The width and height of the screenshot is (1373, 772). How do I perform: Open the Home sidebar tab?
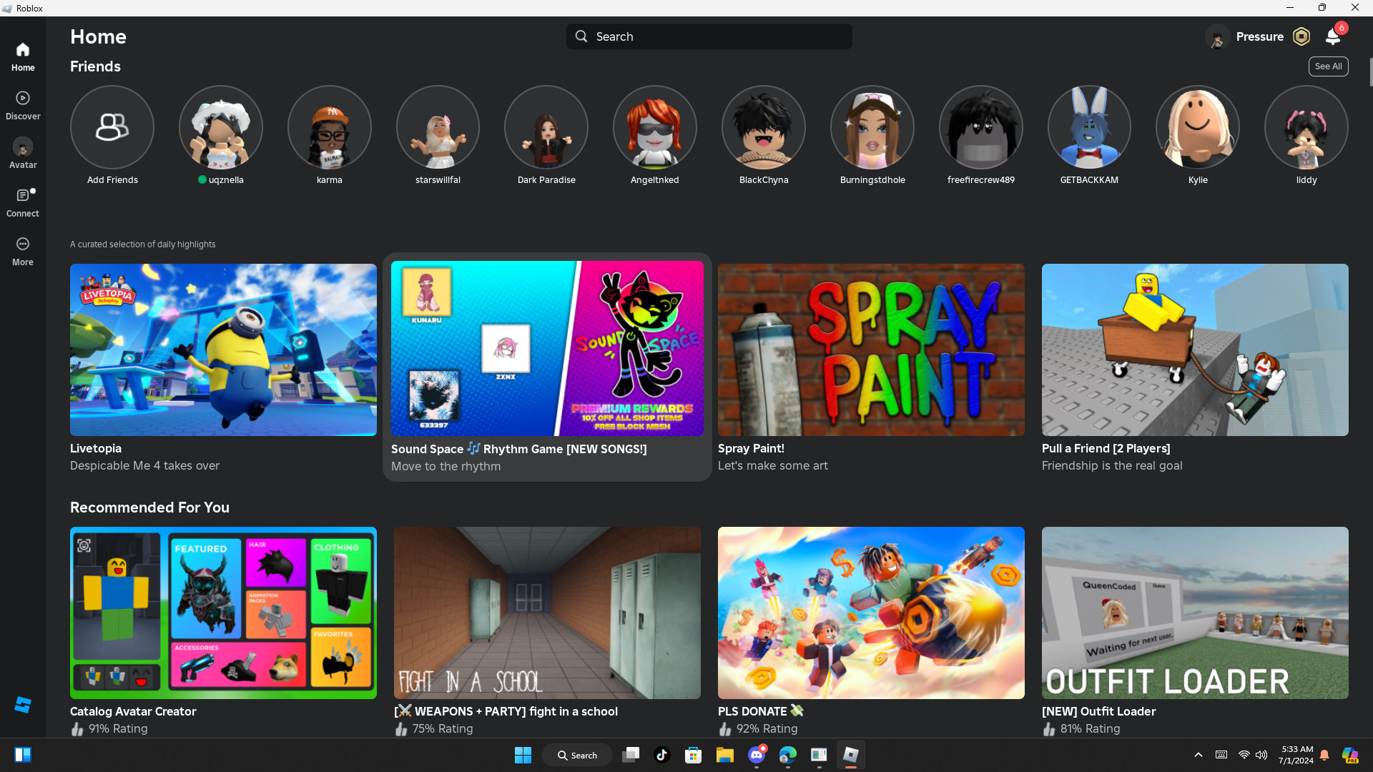point(23,56)
